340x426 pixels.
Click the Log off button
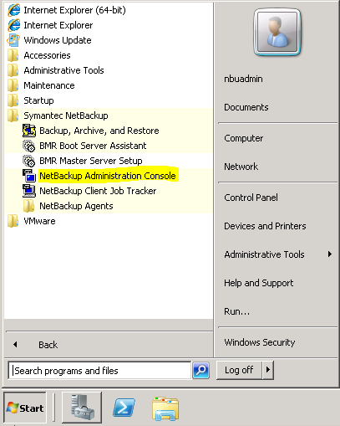(239, 370)
